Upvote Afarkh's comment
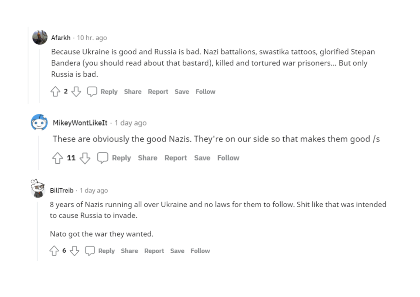 tap(55, 92)
